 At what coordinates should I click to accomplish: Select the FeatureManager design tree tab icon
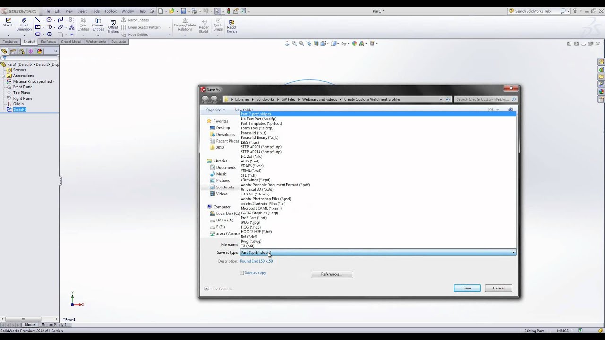tap(4, 51)
